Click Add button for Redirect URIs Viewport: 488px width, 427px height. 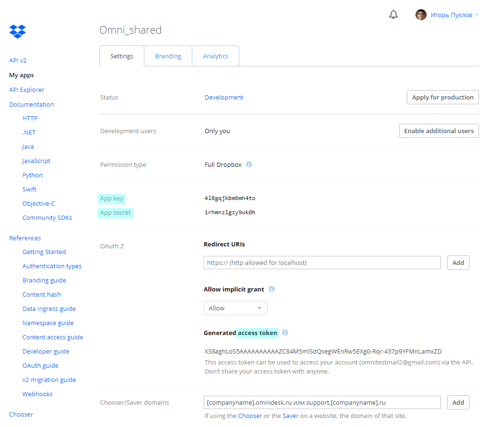click(458, 263)
